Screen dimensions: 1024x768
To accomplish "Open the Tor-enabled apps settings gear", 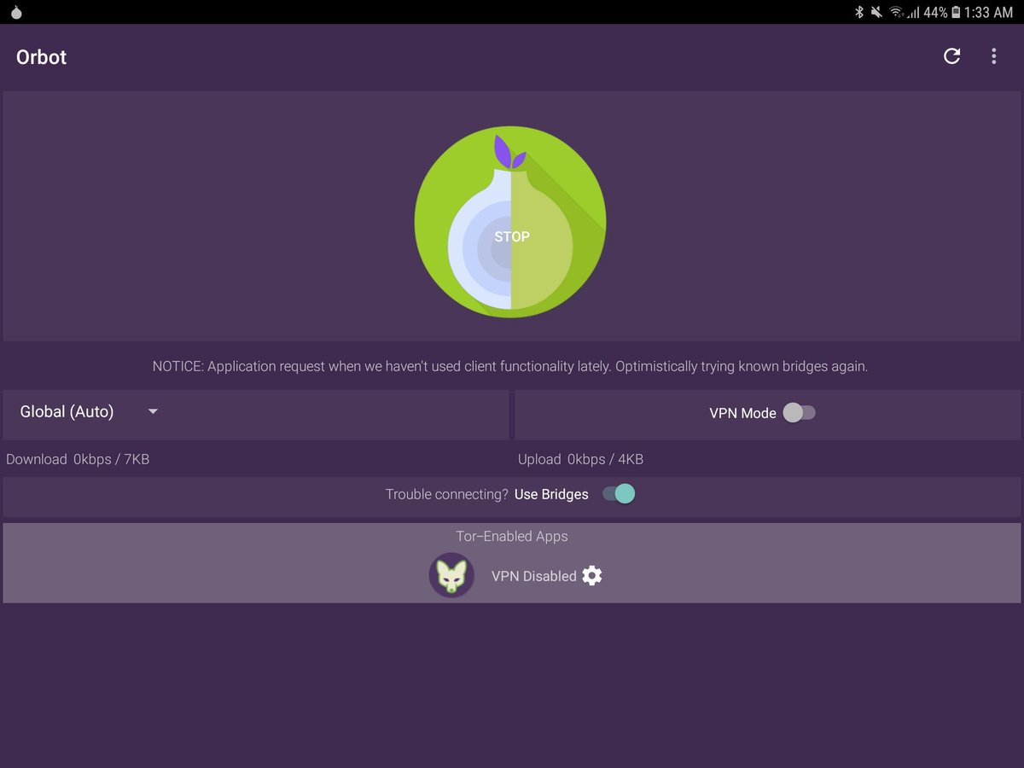I will 592,575.
